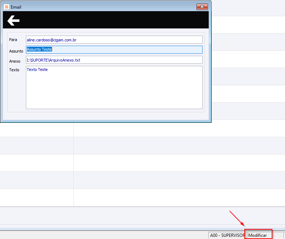Go back using the white arrow icon
The height and width of the screenshot is (239, 285).
click(13, 21)
